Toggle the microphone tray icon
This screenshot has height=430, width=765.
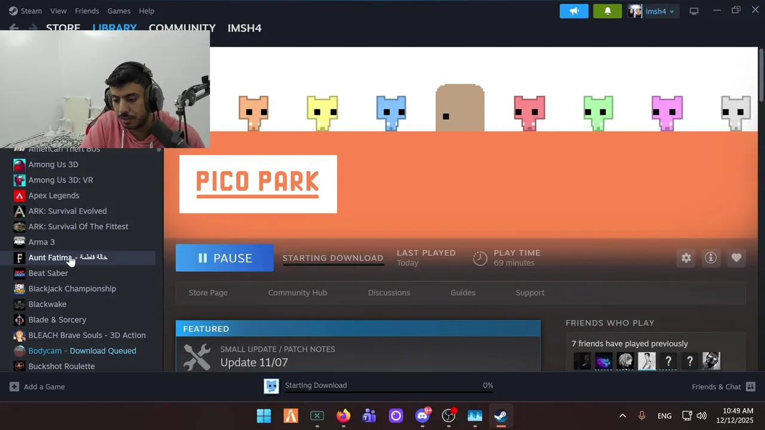click(x=642, y=416)
